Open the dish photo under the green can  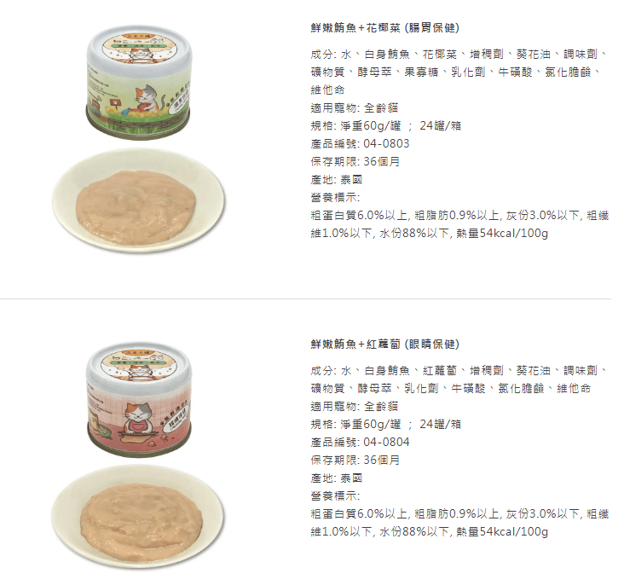click(138, 201)
